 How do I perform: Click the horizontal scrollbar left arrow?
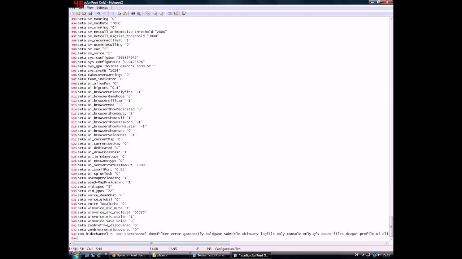[x=71, y=243]
